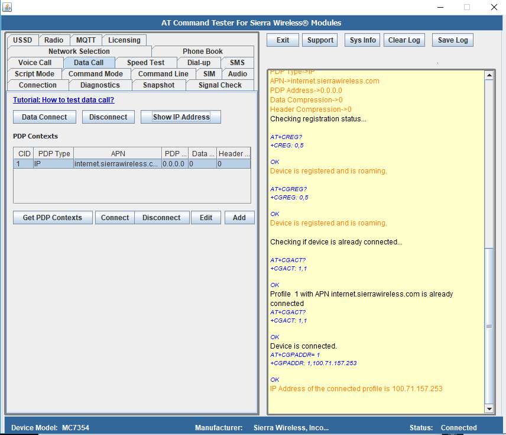Open the Command Mode tab
506x435 pixels.
click(x=96, y=74)
